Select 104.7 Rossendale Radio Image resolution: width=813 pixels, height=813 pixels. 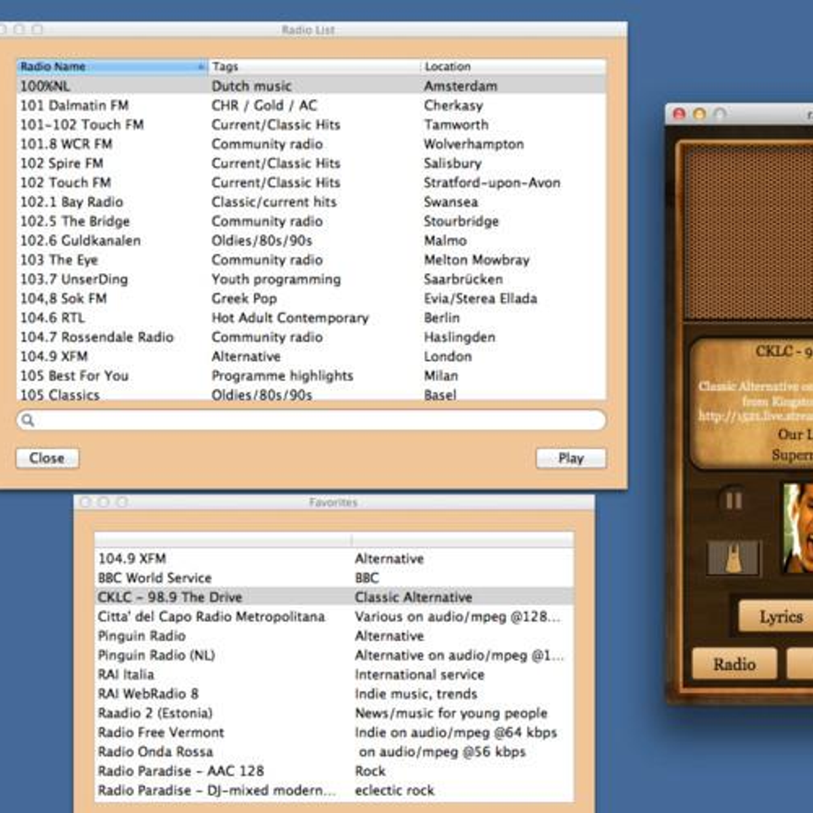click(311, 337)
